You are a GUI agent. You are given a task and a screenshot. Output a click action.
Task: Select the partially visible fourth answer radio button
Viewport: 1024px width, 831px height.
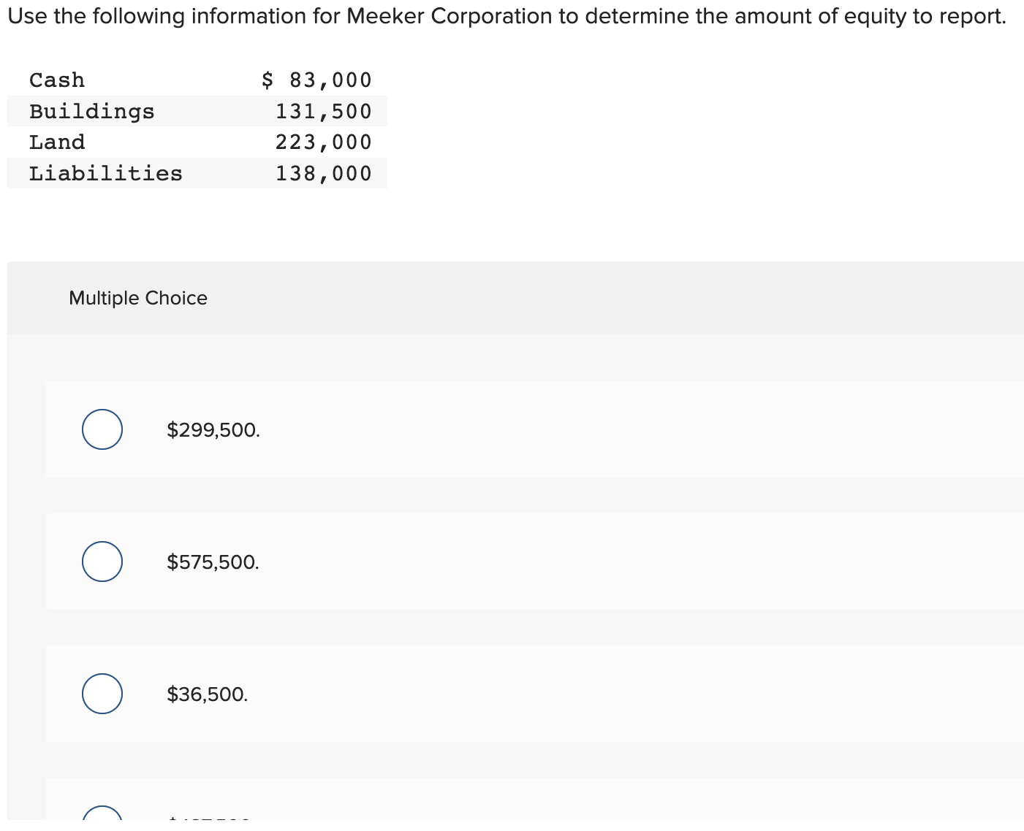coord(102,813)
